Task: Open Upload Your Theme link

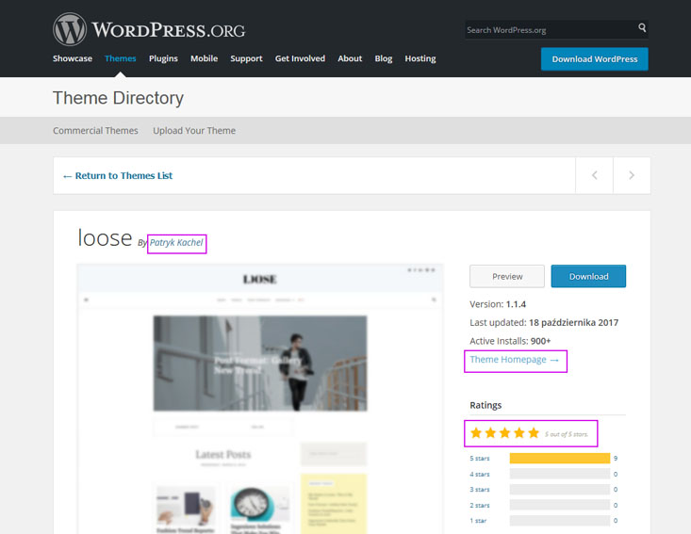Action: click(x=194, y=131)
